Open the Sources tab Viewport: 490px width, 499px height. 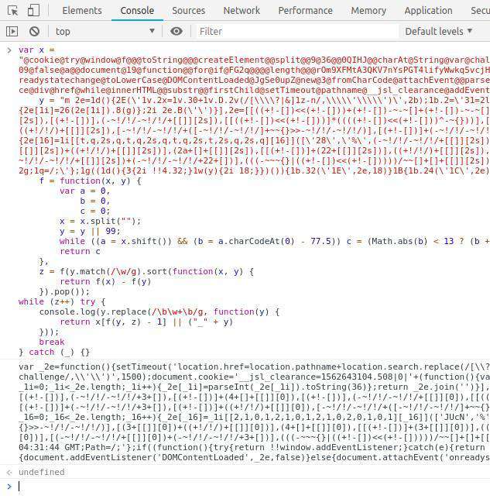(189, 11)
